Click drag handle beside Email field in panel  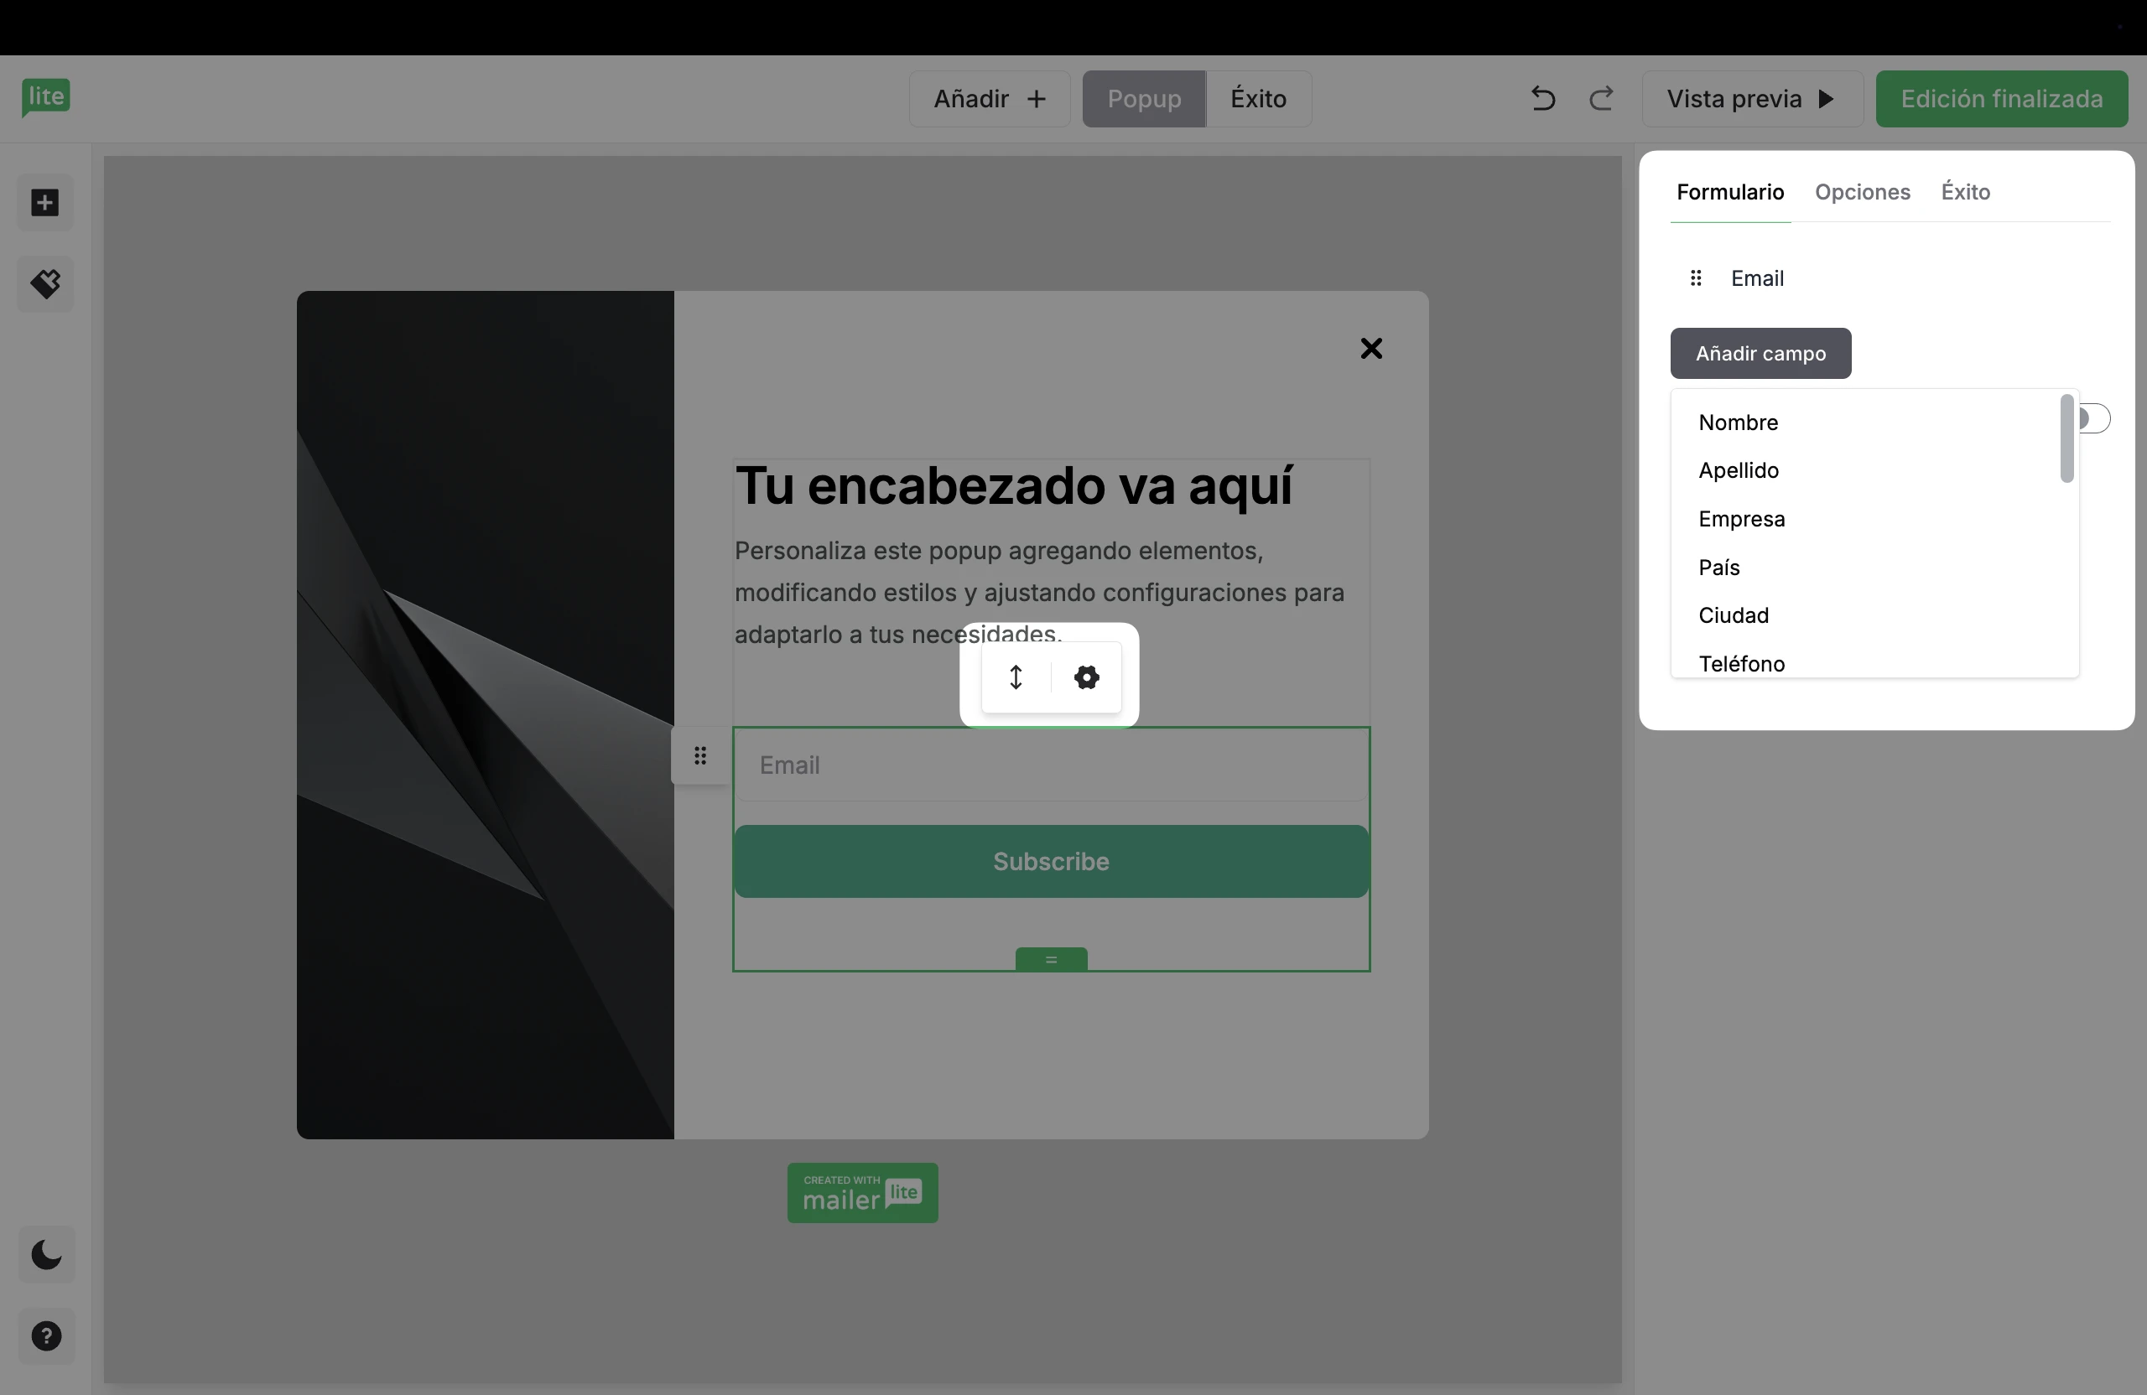(x=1696, y=277)
